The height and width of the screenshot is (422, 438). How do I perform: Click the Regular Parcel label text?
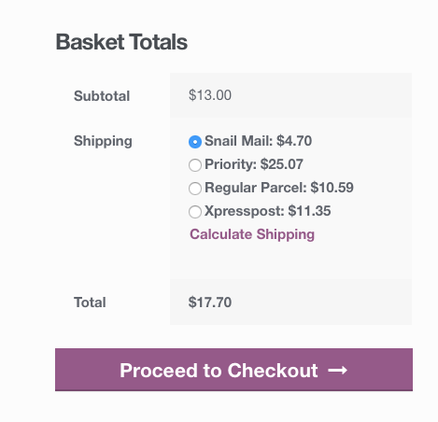tap(256, 188)
